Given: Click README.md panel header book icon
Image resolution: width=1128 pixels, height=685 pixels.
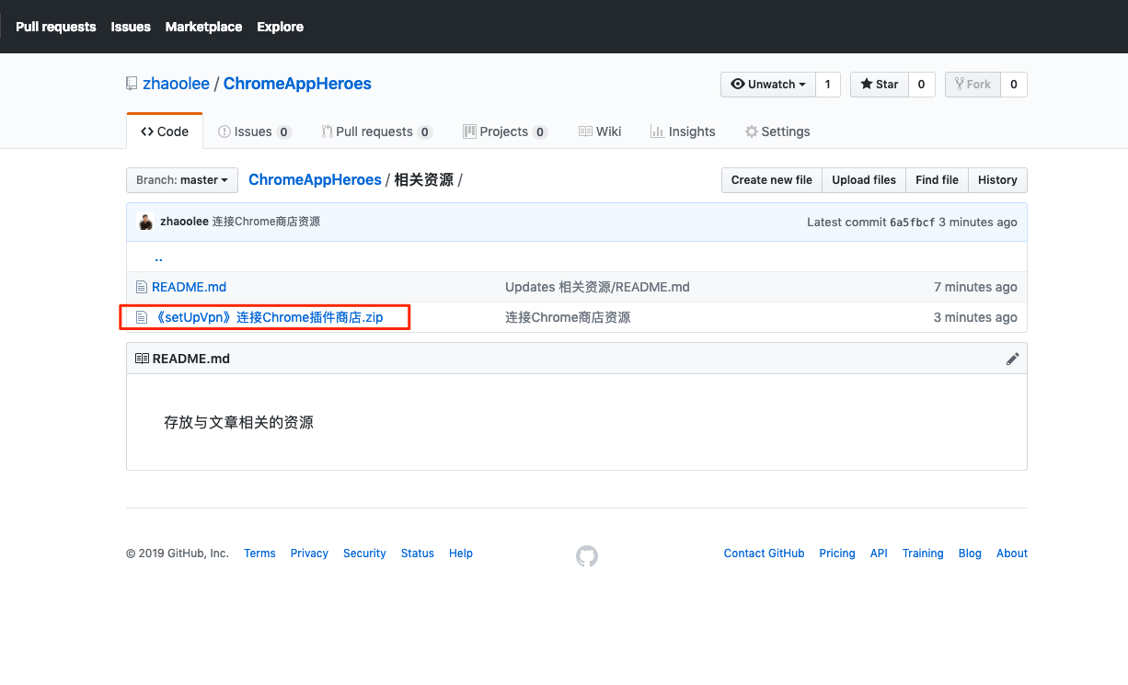Looking at the screenshot, I should click(x=142, y=359).
